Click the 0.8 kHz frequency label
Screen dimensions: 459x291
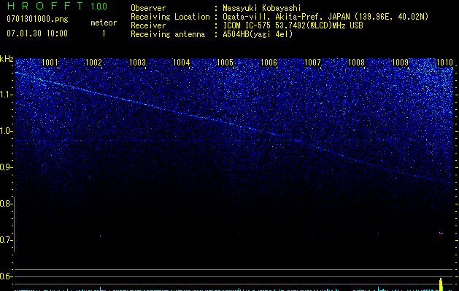(x=6, y=204)
